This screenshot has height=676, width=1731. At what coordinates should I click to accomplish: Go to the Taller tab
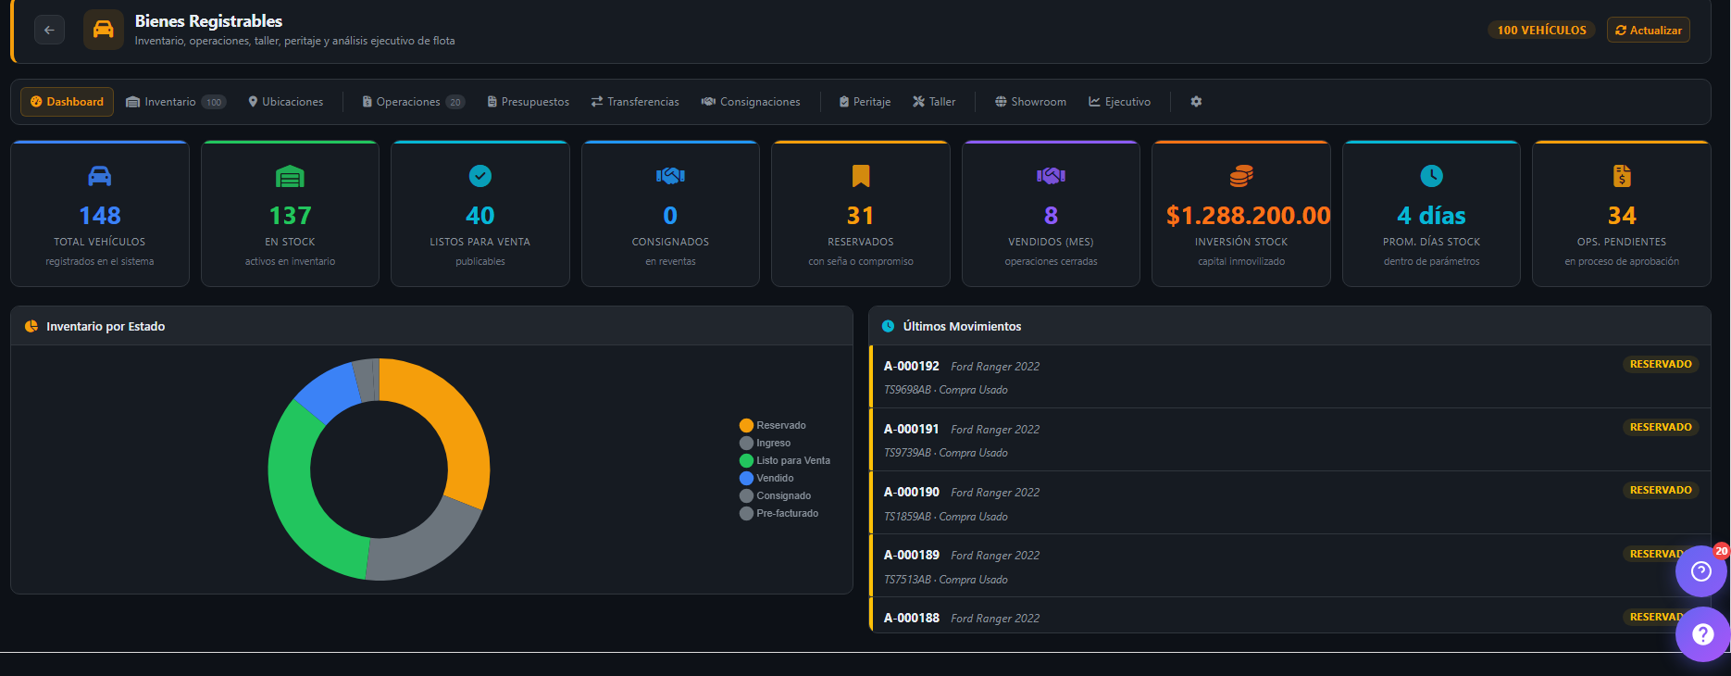click(934, 102)
